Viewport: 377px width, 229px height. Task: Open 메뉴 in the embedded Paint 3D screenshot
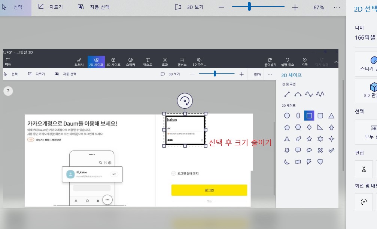coord(8,62)
